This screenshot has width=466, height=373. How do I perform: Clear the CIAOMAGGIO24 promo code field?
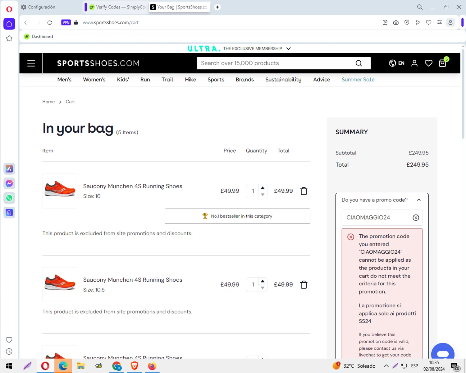416,218
